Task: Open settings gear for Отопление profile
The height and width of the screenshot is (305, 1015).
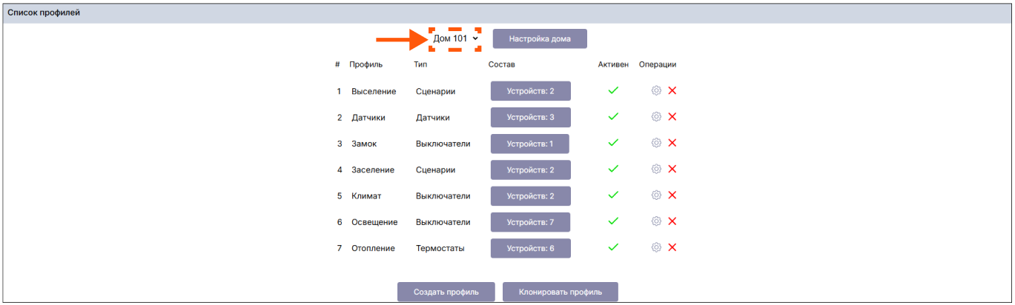Action: 656,247
